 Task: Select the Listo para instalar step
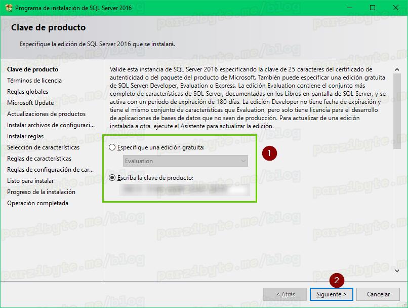tap(30, 181)
